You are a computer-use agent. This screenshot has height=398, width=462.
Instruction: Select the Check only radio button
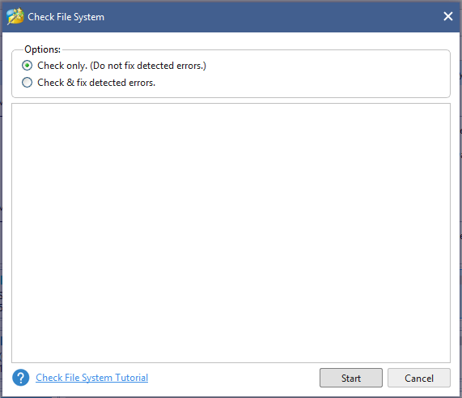[28, 65]
